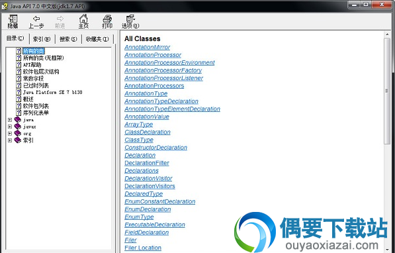Open the ConstructorDeclaration link
Screen dimensions: 395x253
coord(156,148)
